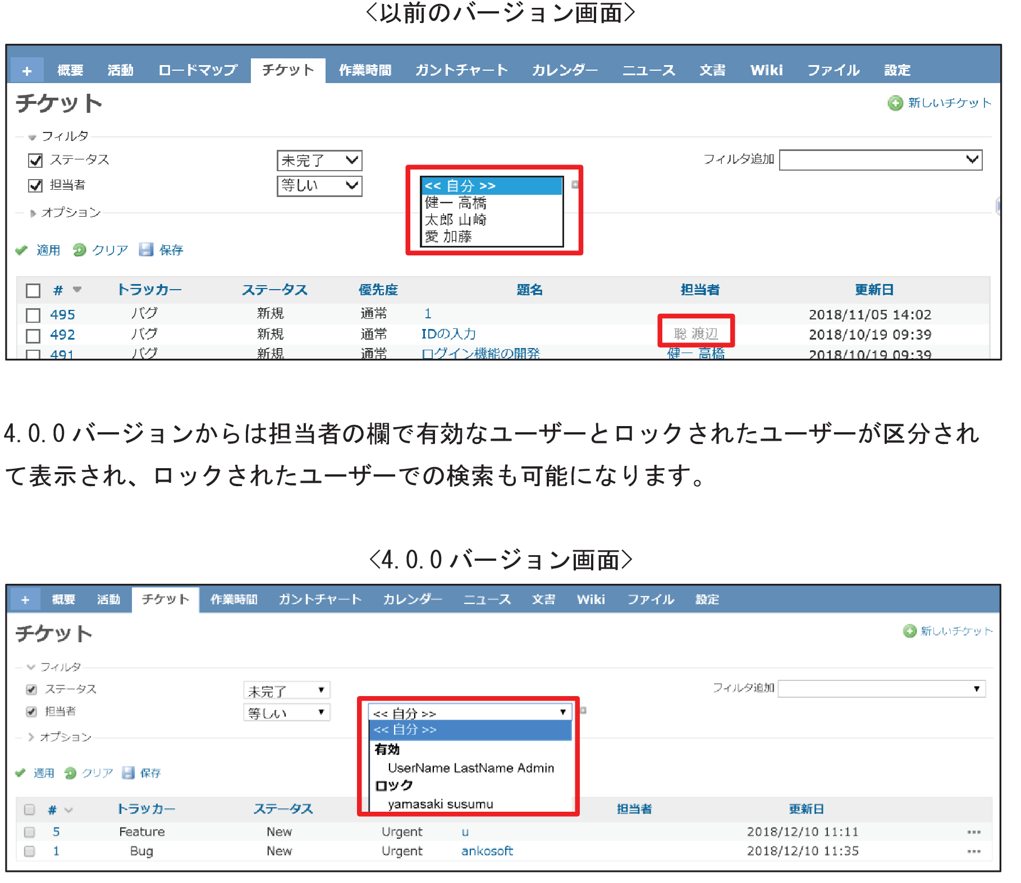Open the 等しい operator dropdown
This screenshot has height=883, width=1021.
point(319,186)
